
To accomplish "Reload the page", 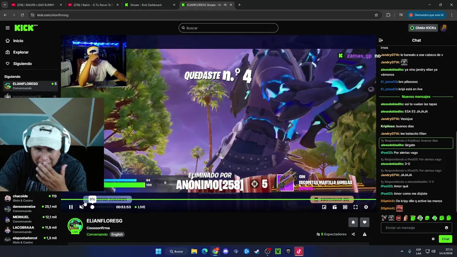I will coord(22,15).
